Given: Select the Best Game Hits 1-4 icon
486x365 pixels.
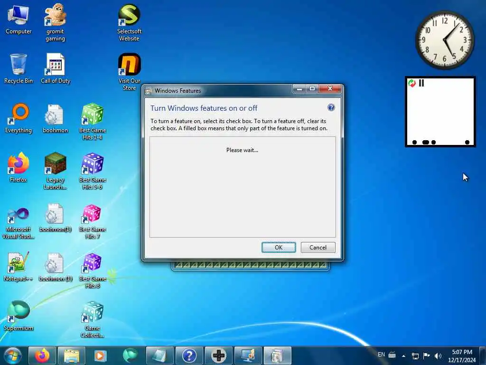Looking at the screenshot, I should tap(93, 121).
